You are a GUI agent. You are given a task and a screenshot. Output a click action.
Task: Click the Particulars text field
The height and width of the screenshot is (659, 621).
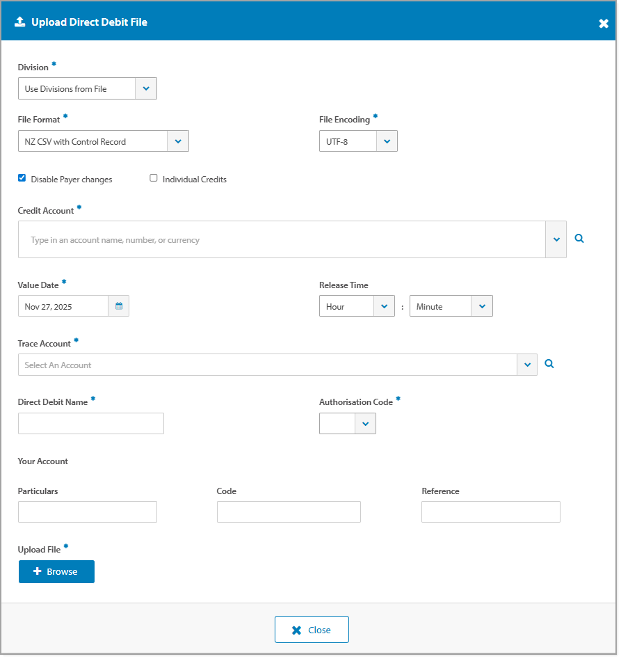coord(87,511)
